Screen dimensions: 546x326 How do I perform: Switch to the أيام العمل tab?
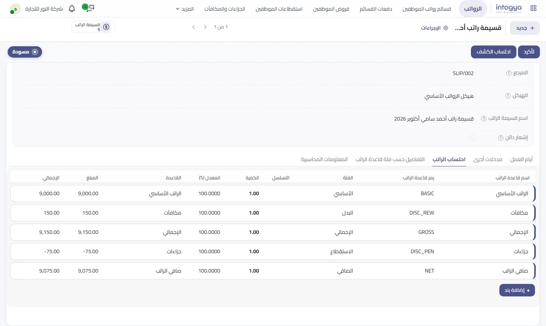tap(521, 160)
